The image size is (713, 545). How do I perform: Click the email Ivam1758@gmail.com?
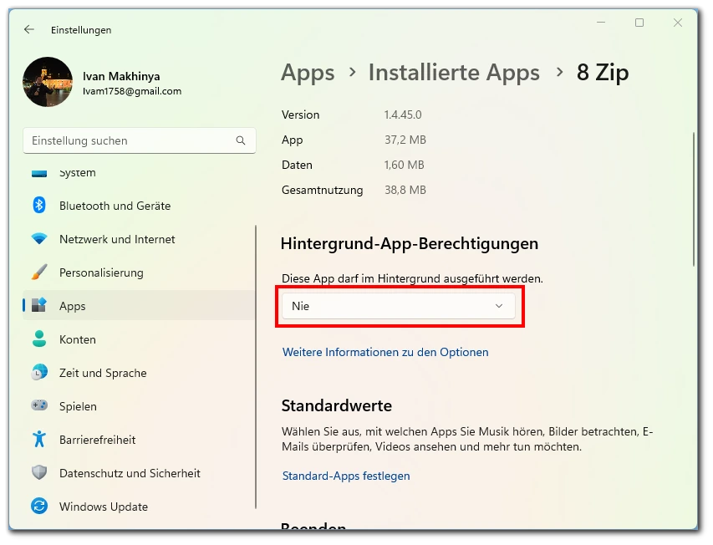132,91
